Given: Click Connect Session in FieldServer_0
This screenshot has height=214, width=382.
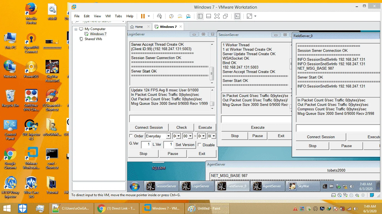Looking at the screenshot, I should pyautogui.click(x=321, y=137).
